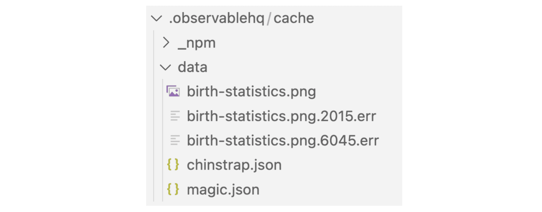
Task: Click the curly-braces icon for magic.json
Action: coord(173,189)
